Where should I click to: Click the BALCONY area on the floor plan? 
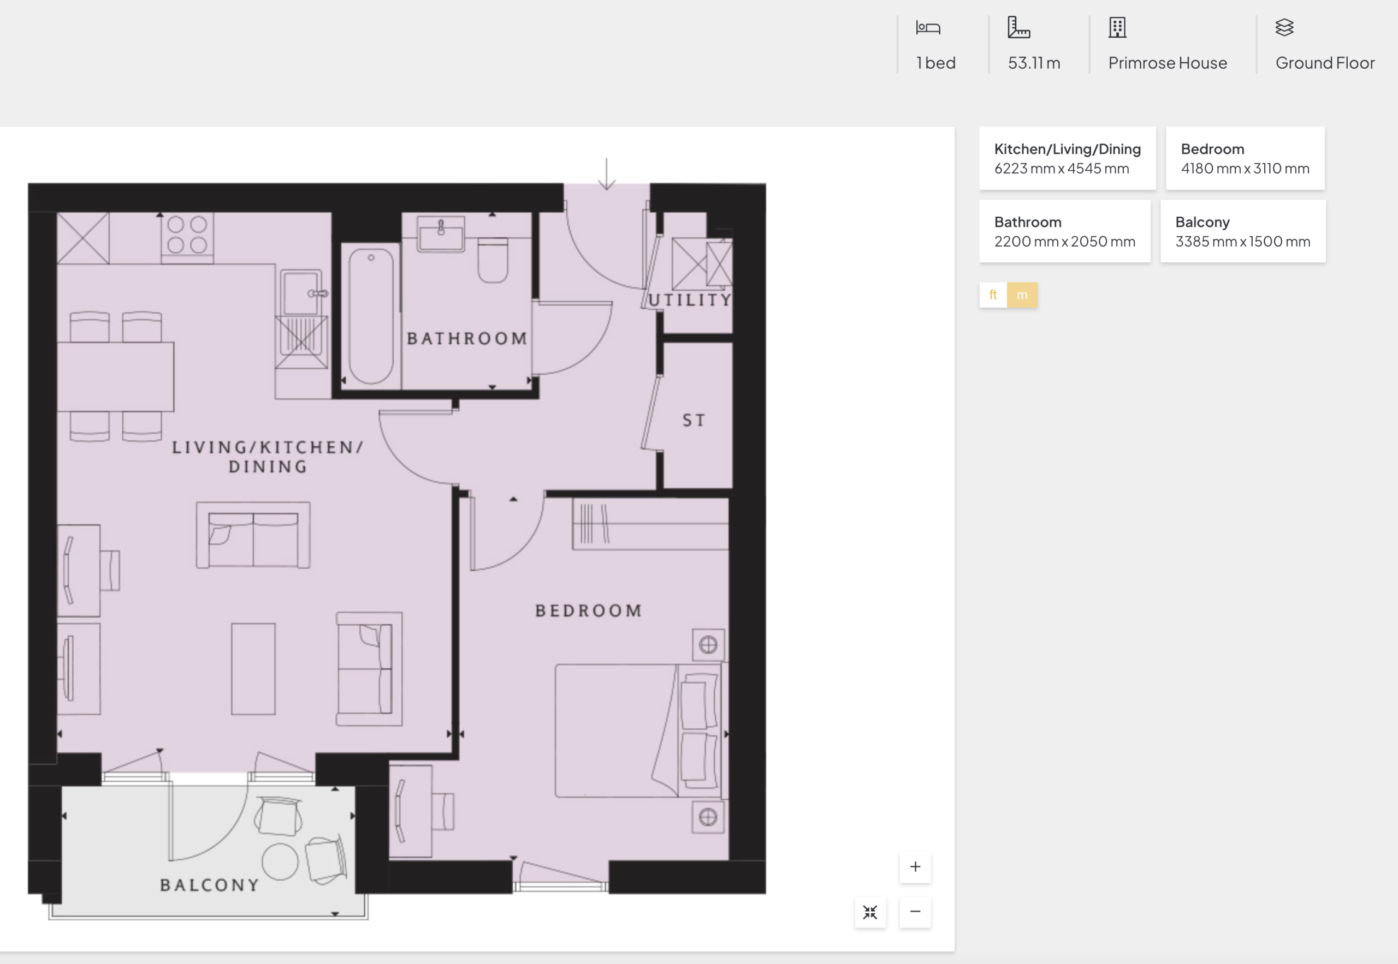(209, 885)
